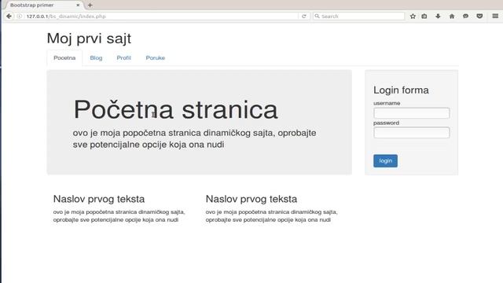Go back using the browser back arrow
Viewport: 503px width, 283px height.
9,16
